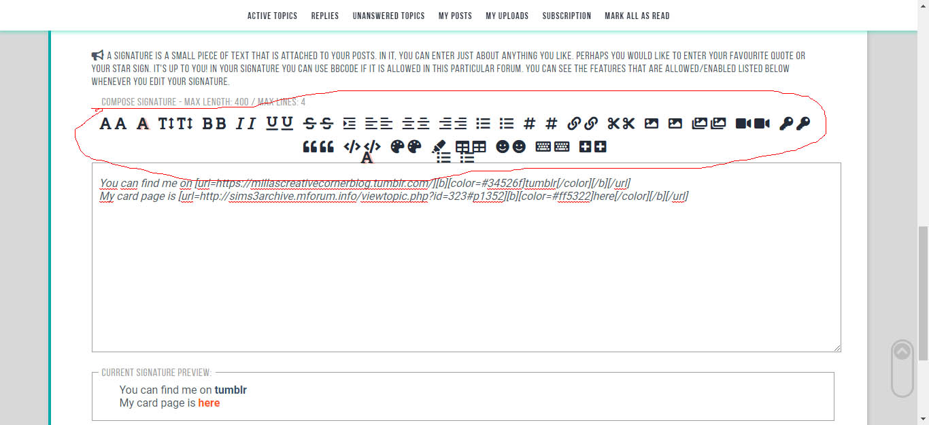Click the shadowed letter A text-effect icon
This screenshot has height=425, width=929.
tap(143, 124)
